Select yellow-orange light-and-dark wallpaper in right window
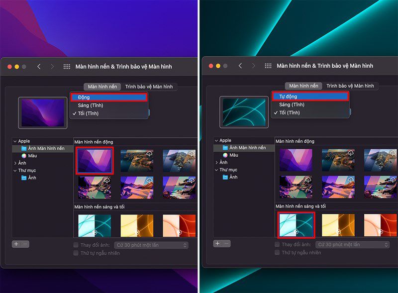 coord(338,225)
